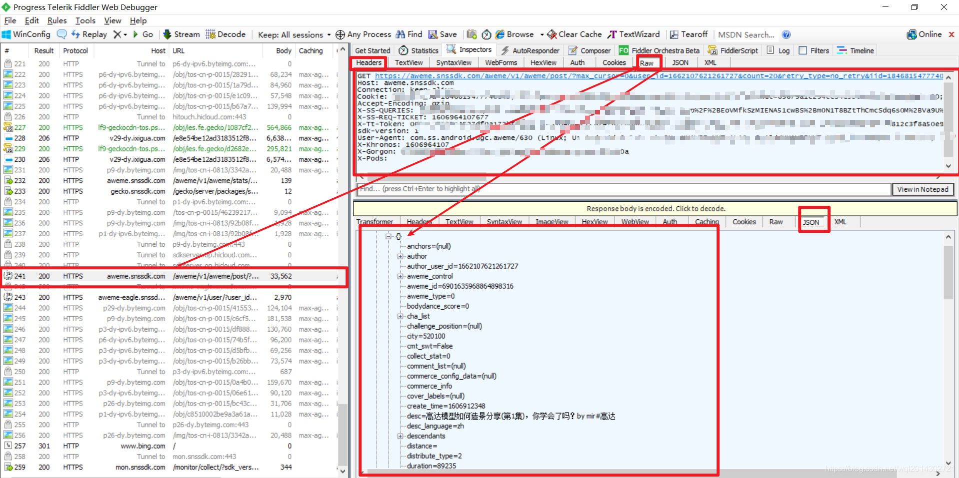This screenshot has width=959, height=478.
Task: Open Find sessions dialog
Action: coord(409,34)
